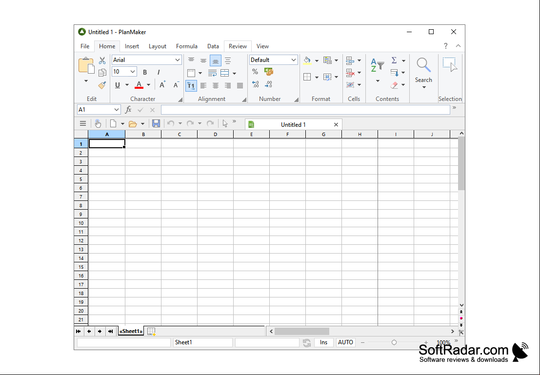Open the File menu
The height and width of the screenshot is (375, 540).
click(85, 46)
